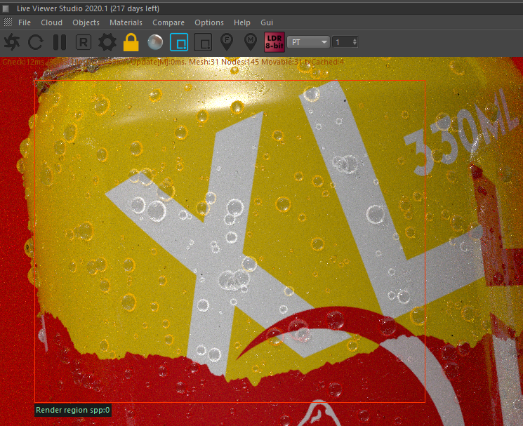523x426 pixels.
Task: Click the Live Viewer window icon in title bar
Action: 6,8
